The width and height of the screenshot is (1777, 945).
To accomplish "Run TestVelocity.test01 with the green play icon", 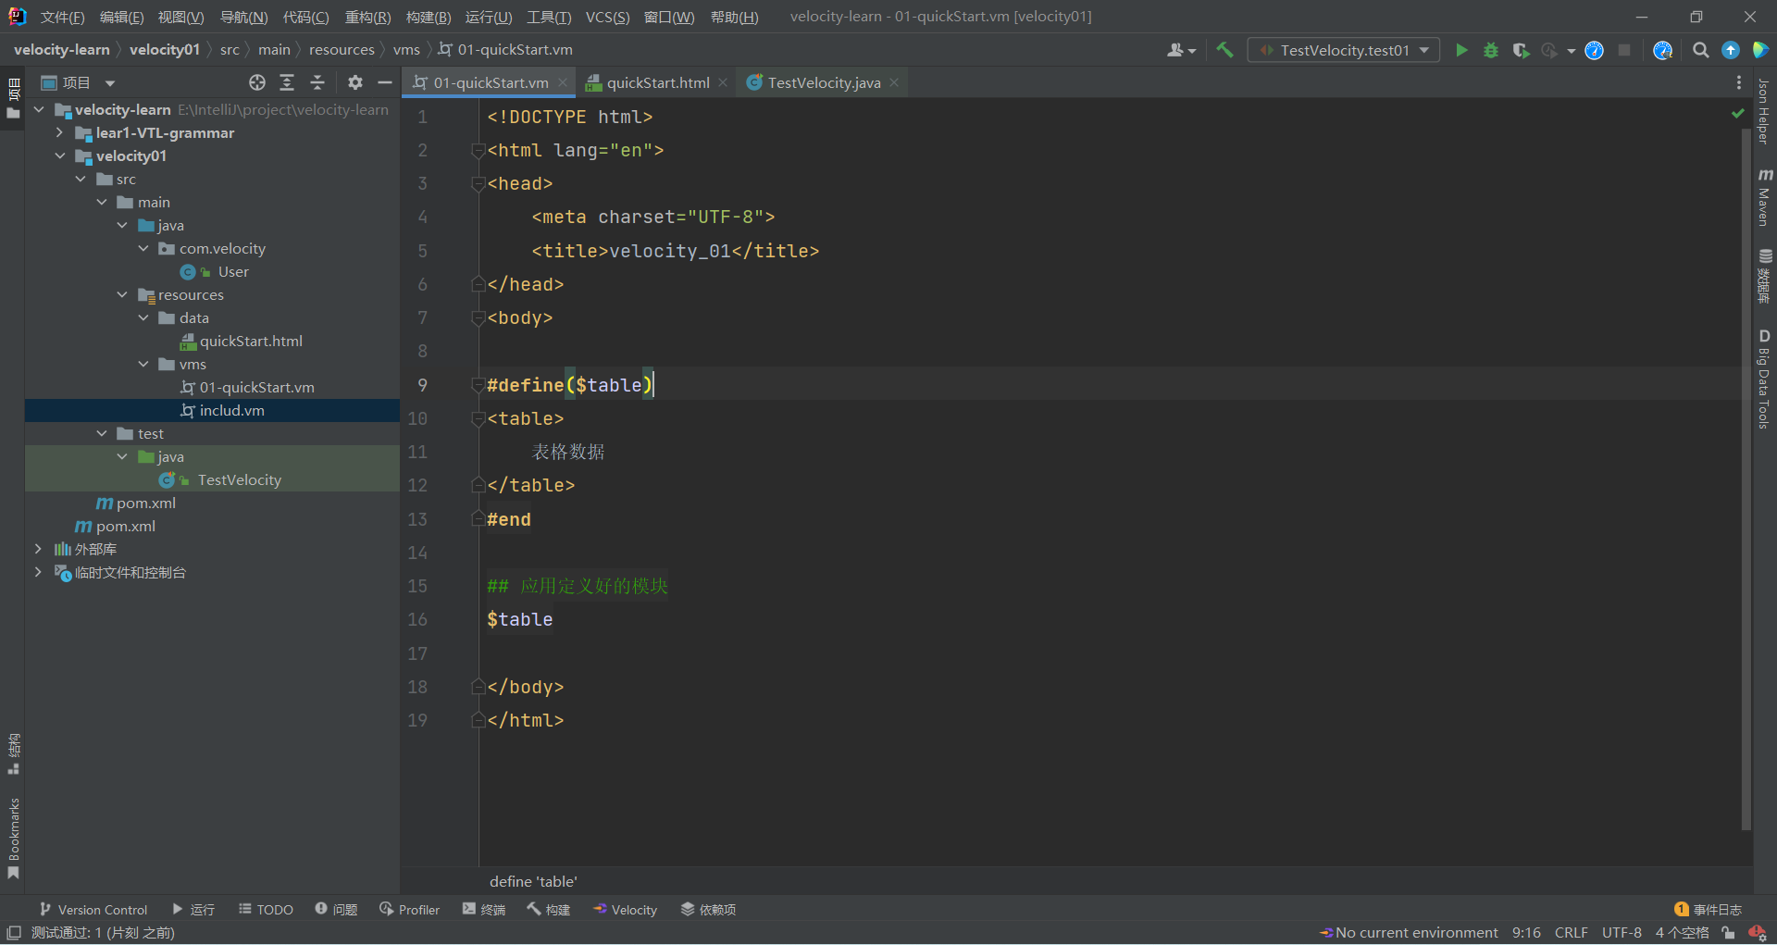I will pyautogui.click(x=1461, y=50).
